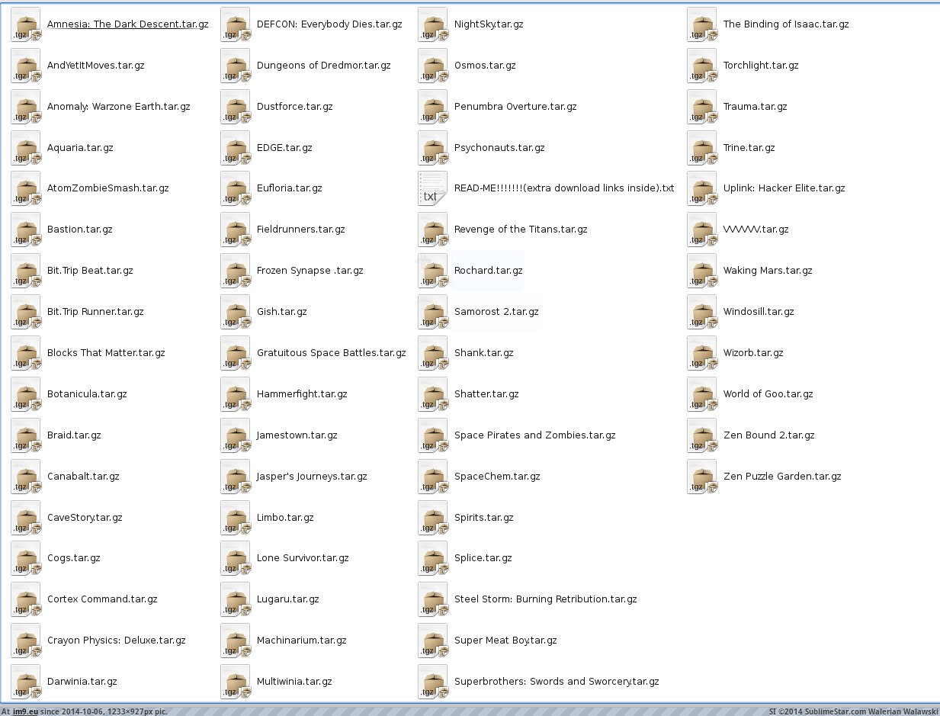
Task: Click the Samorost 2.tar.gz file label
Action: pyautogui.click(x=496, y=312)
